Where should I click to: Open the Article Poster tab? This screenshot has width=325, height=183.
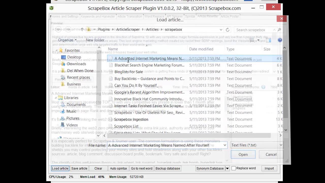coord(230,17)
